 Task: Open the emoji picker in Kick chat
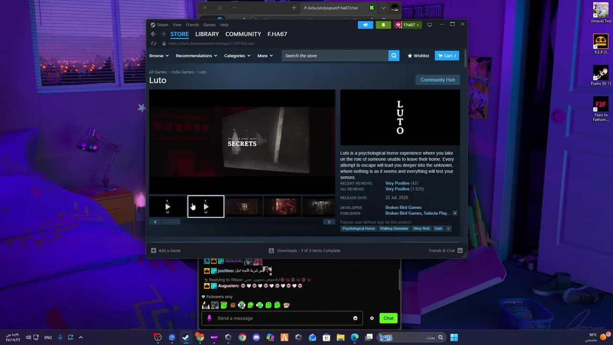point(355,318)
